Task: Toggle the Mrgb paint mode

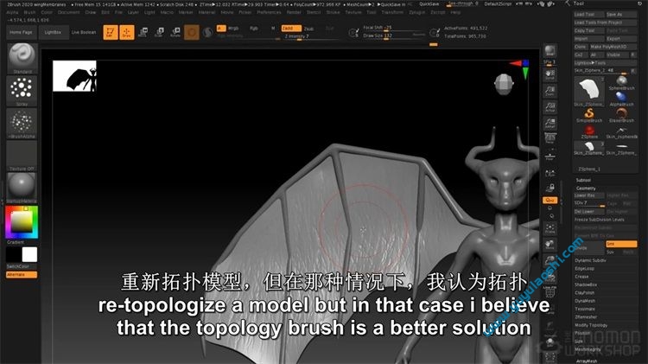Action: click(x=233, y=29)
